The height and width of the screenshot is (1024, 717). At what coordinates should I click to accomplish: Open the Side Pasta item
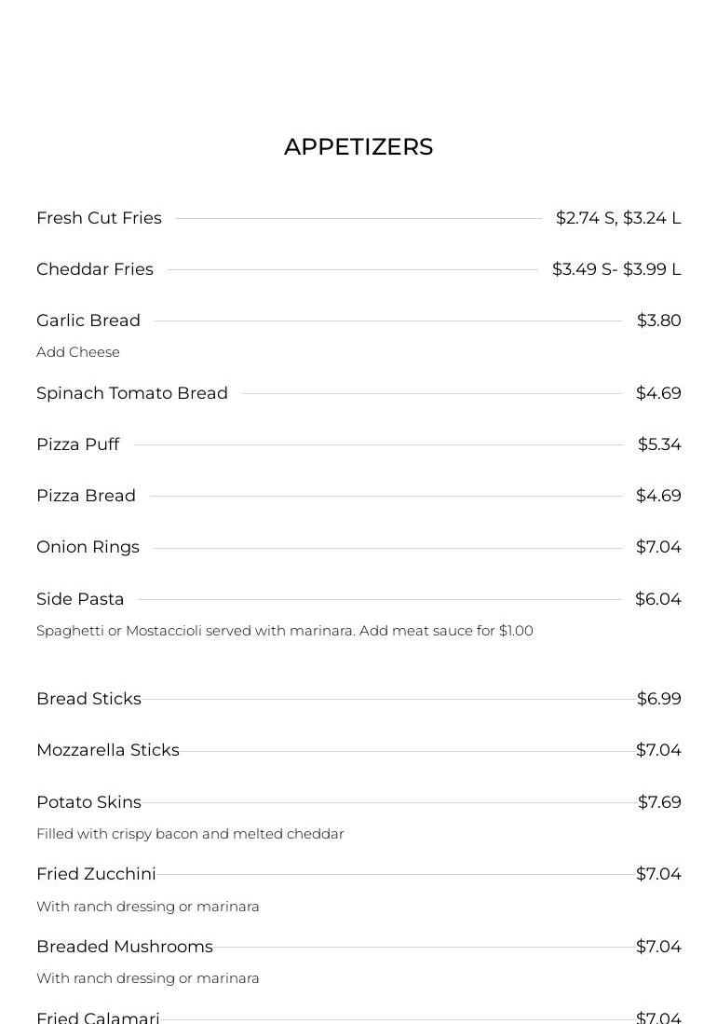80,599
